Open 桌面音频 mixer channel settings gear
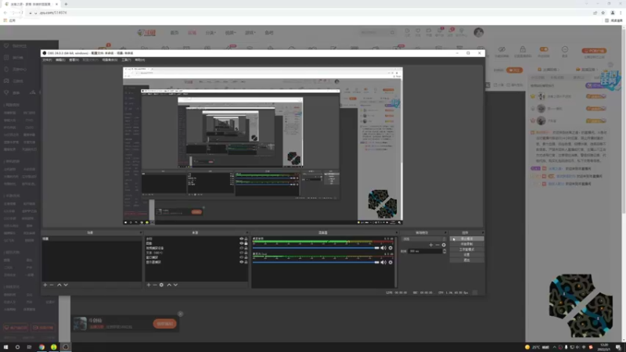 pos(390,248)
